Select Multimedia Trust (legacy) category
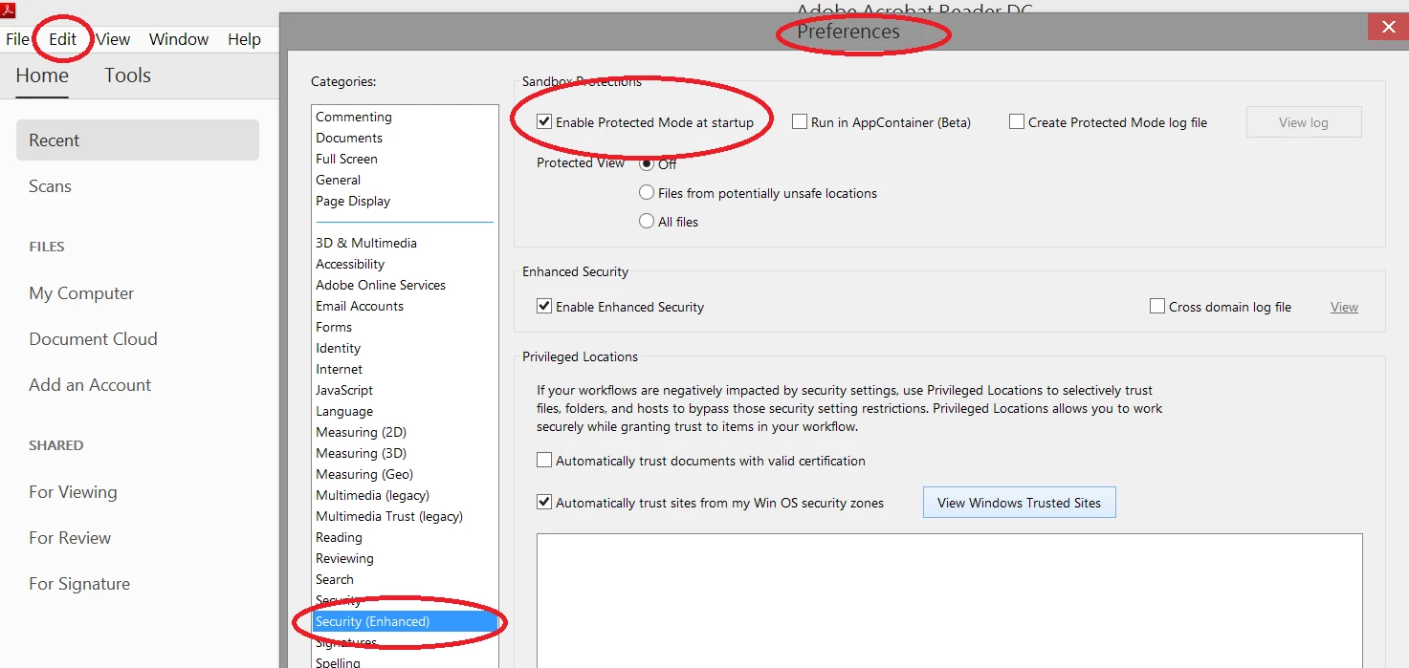This screenshot has height=668, width=1409. pyautogui.click(x=389, y=516)
